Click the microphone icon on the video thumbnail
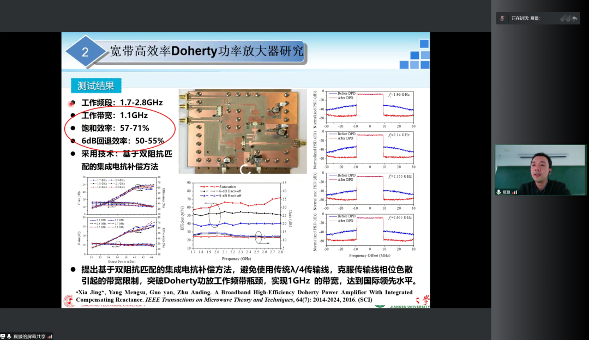 point(498,192)
